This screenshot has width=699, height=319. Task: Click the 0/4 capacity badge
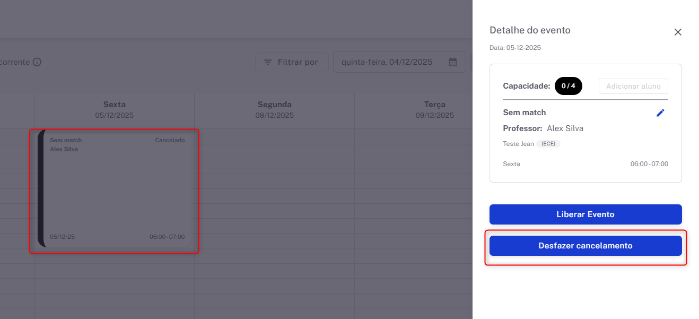tap(568, 86)
